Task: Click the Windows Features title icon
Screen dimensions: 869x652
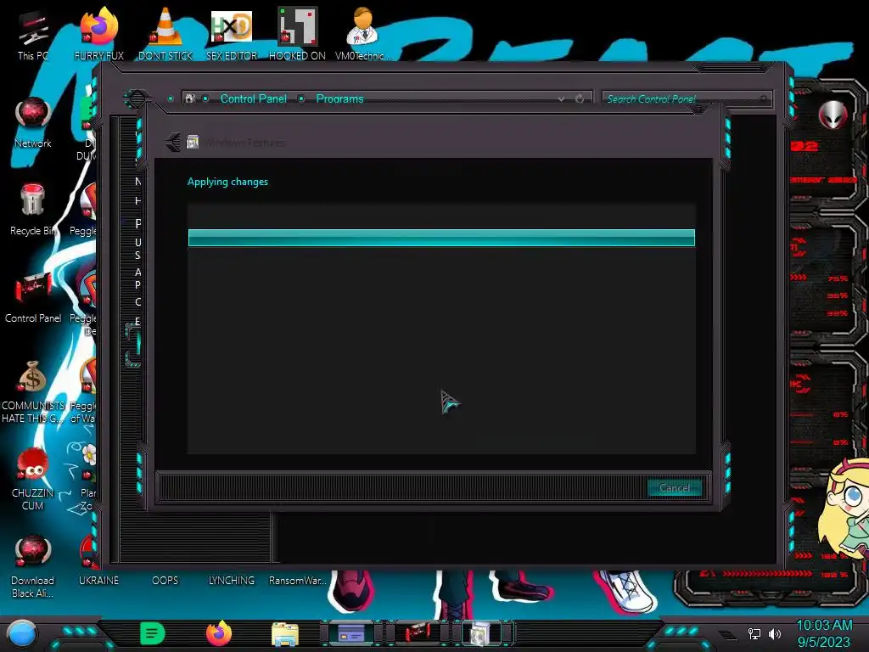Action: click(x=193, y=142)
